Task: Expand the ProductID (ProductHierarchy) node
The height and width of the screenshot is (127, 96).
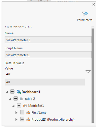Action: click(16, 120)
